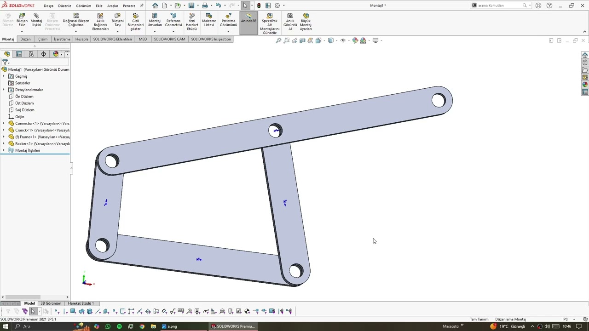Expand the Connector<1> component
Screen dimensions: 589x331
click(4, 123)
